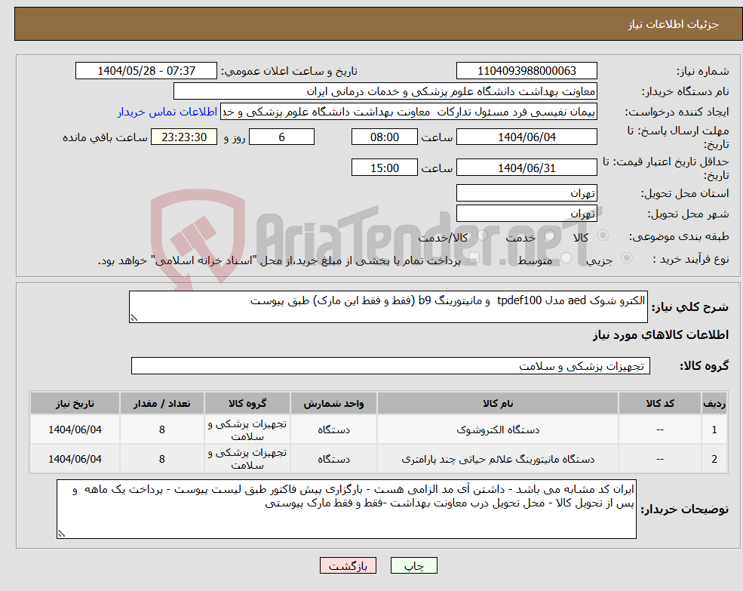
Task: Click the تهران province field
Action: coord(527,193)
